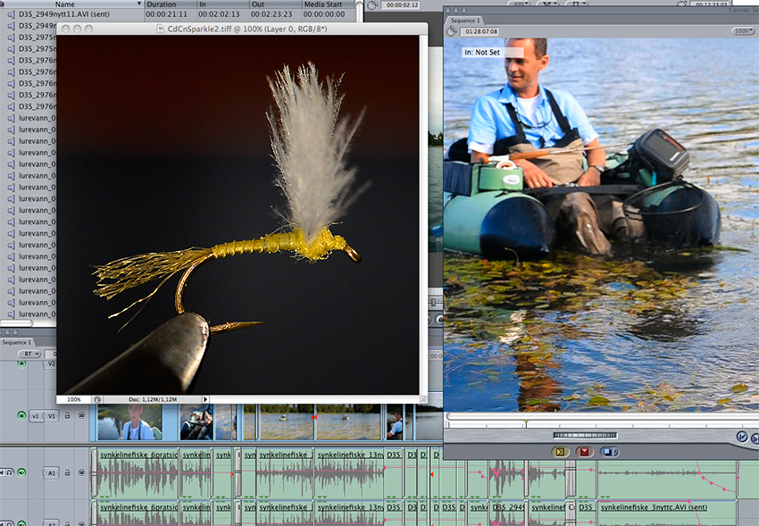The width and height of the screenshot is (759, 526).
Task: Click the In column header
Action: click(222, 4)
